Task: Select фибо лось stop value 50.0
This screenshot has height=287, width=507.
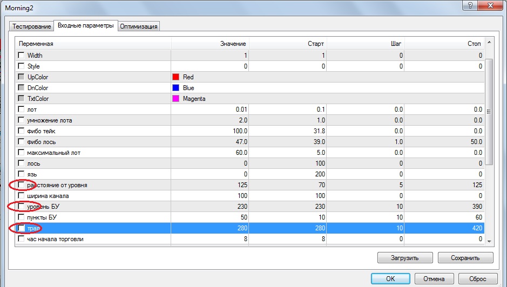Action: click(x=476, y=141)
